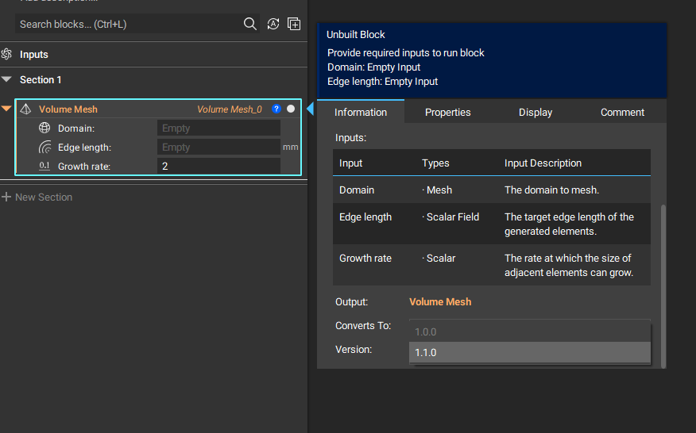The image size is (696, 433).
Task: Switch to the Information tab
Action: tap(361, 112)
